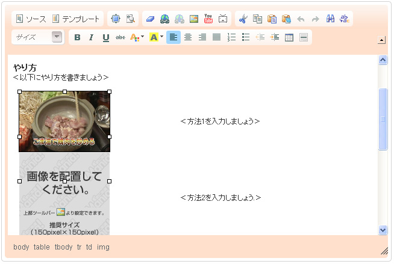Screen dimensions: 394x264
Task: Select the img element in path bar
Action: point(103,247)
